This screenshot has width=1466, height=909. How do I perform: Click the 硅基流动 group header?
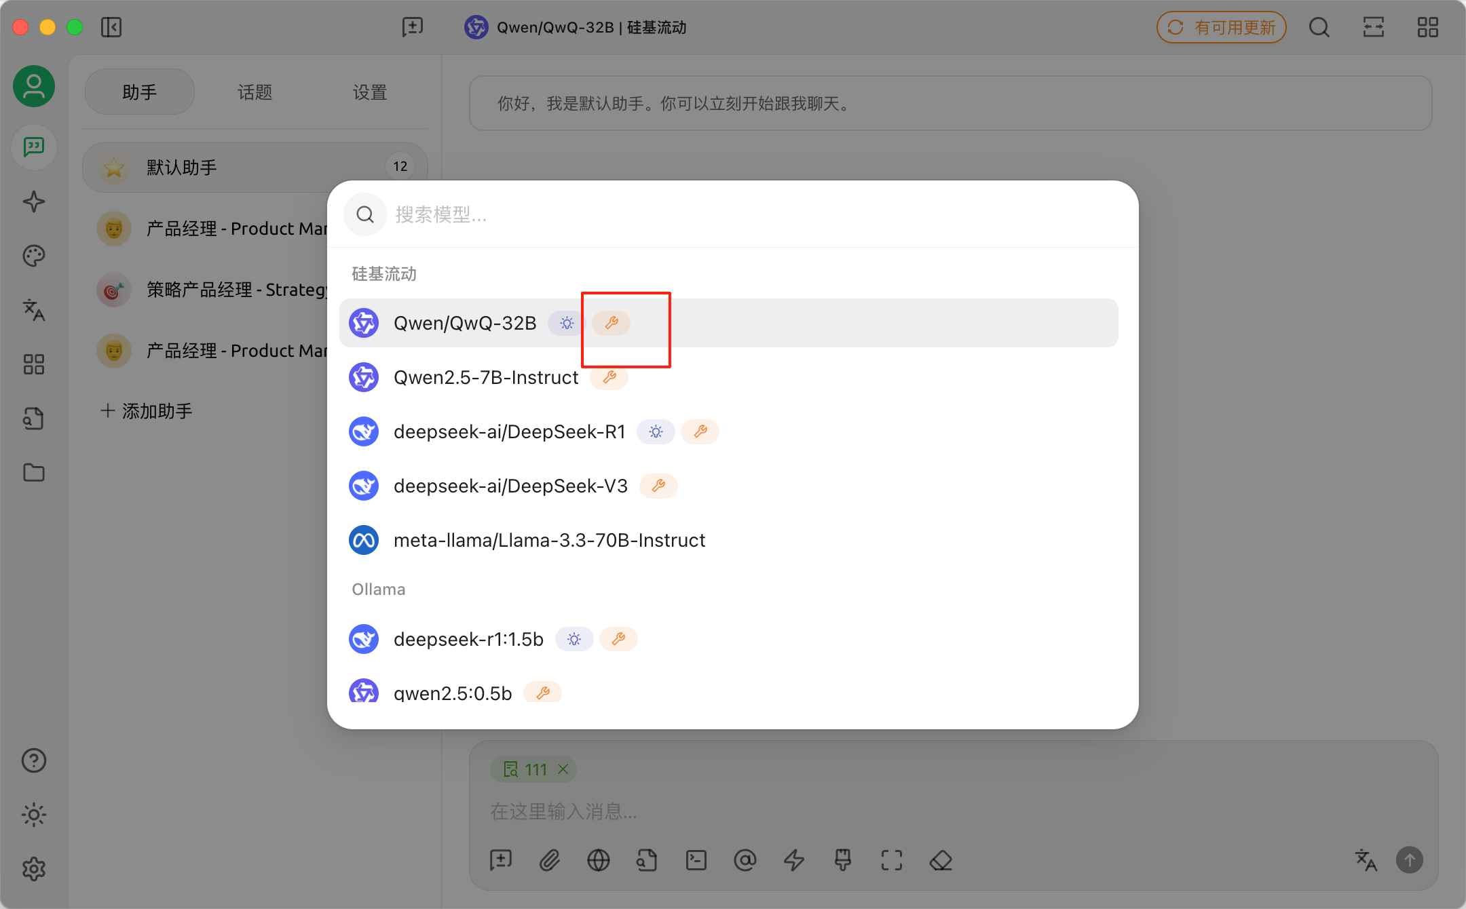(384, 274)
